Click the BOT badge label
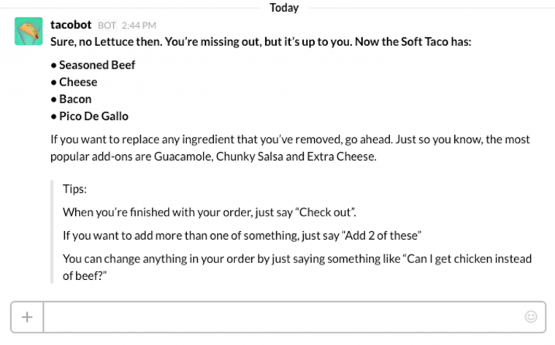This screenshot has height=345, width=555. point(107,26)
